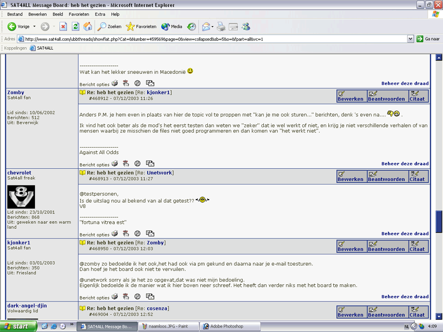This screenshot has height=332, width=443.
Task: Open the SAT4ALL link in Koppelingen bar
Action: (42, 48)
